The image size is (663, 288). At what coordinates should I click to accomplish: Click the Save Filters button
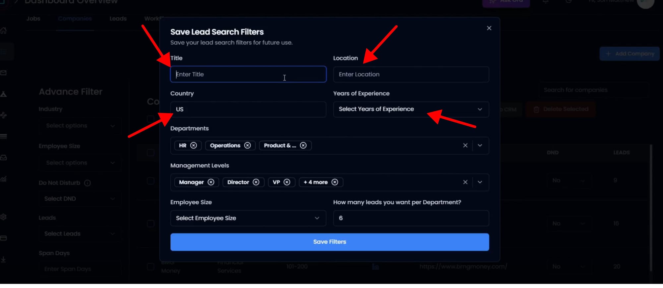click(330, 242)
